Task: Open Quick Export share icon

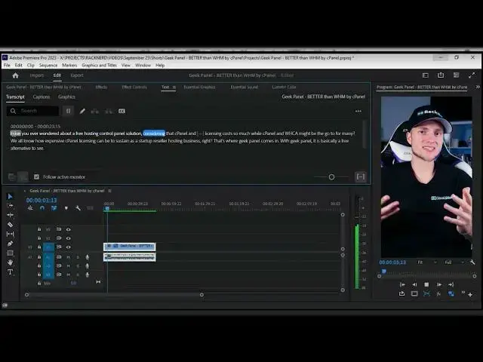Action: (x=441, y=75)
